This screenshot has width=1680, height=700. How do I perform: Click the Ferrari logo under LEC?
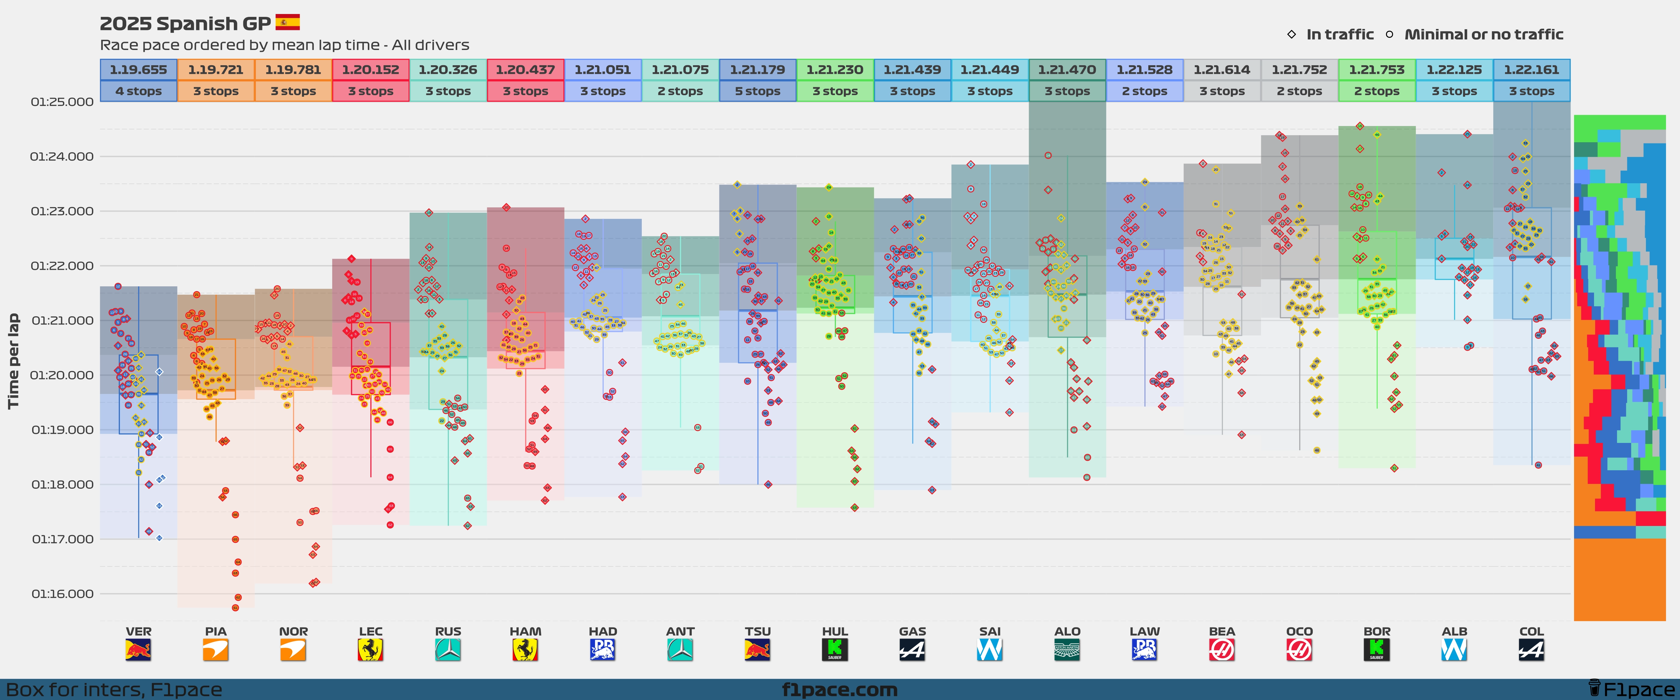point(370,650)
